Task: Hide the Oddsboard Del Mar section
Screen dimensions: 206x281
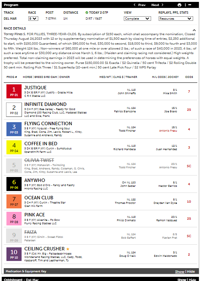Action: [192, 279]
